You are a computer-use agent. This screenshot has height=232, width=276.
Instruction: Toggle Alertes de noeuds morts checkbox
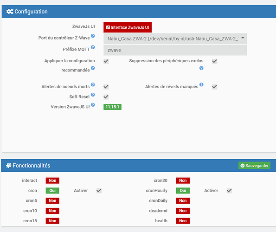pyautogui.click(x=106, y=87)
